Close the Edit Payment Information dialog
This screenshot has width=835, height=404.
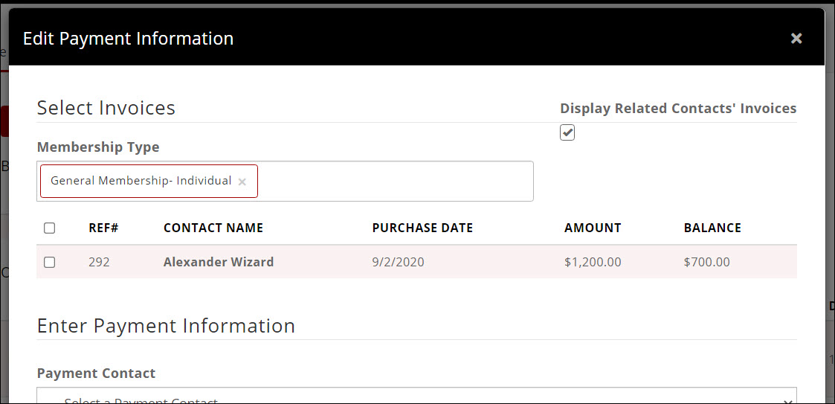pyautogui.click(x=796, y=39)
